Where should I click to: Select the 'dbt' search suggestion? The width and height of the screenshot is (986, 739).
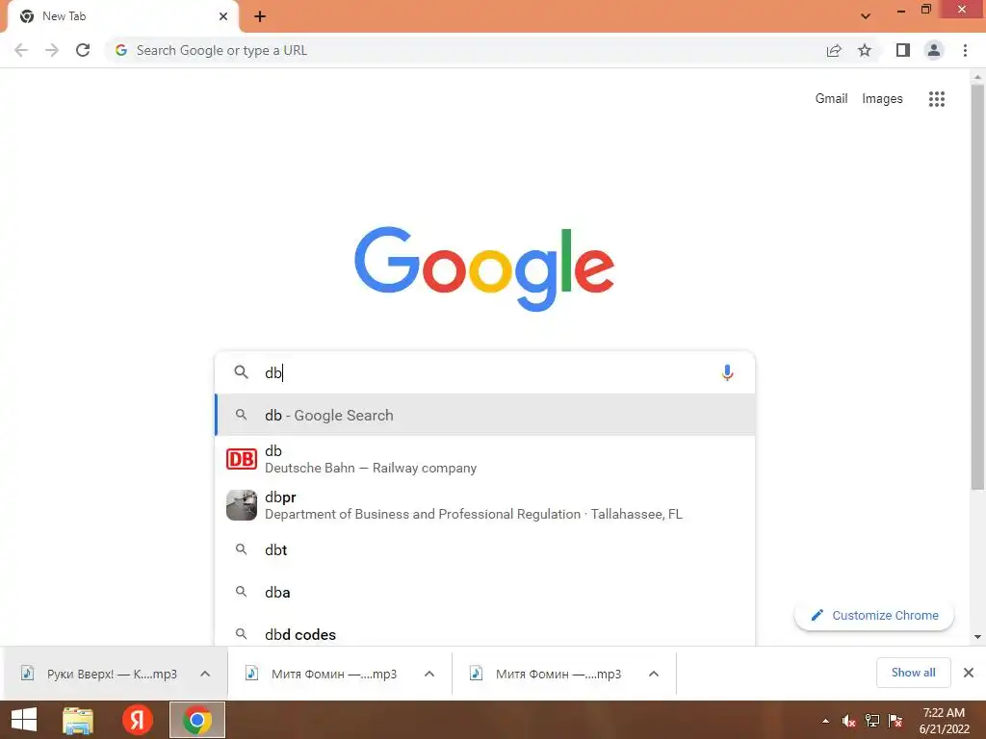coord(485,549)
